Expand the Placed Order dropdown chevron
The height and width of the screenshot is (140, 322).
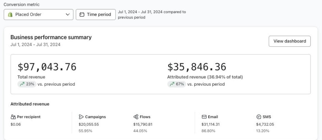tap(68, 15)
